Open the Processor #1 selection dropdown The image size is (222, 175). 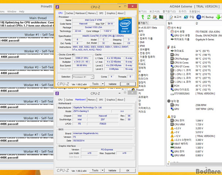coord(83,77)
